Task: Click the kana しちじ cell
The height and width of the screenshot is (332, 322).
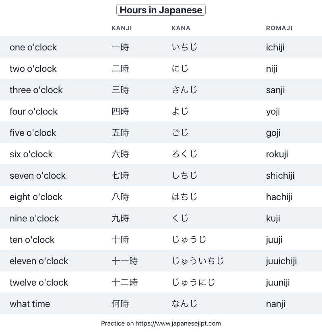Action: [184, 175]
